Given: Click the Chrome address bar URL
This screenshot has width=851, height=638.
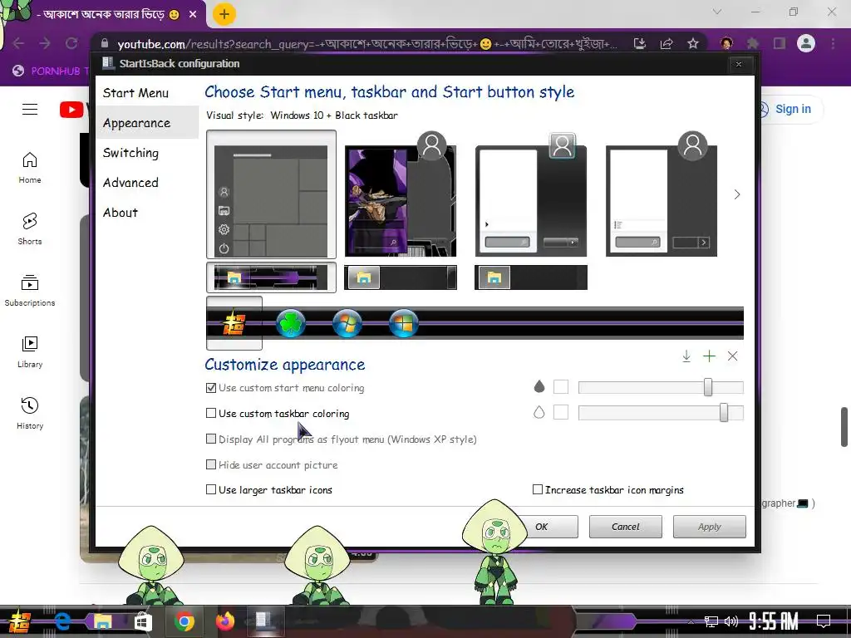Looking at the screenshot, I should (x=366, y=44).
